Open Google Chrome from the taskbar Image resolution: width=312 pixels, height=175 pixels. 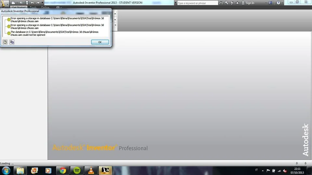pyautogui.click(x=63, y=170)
